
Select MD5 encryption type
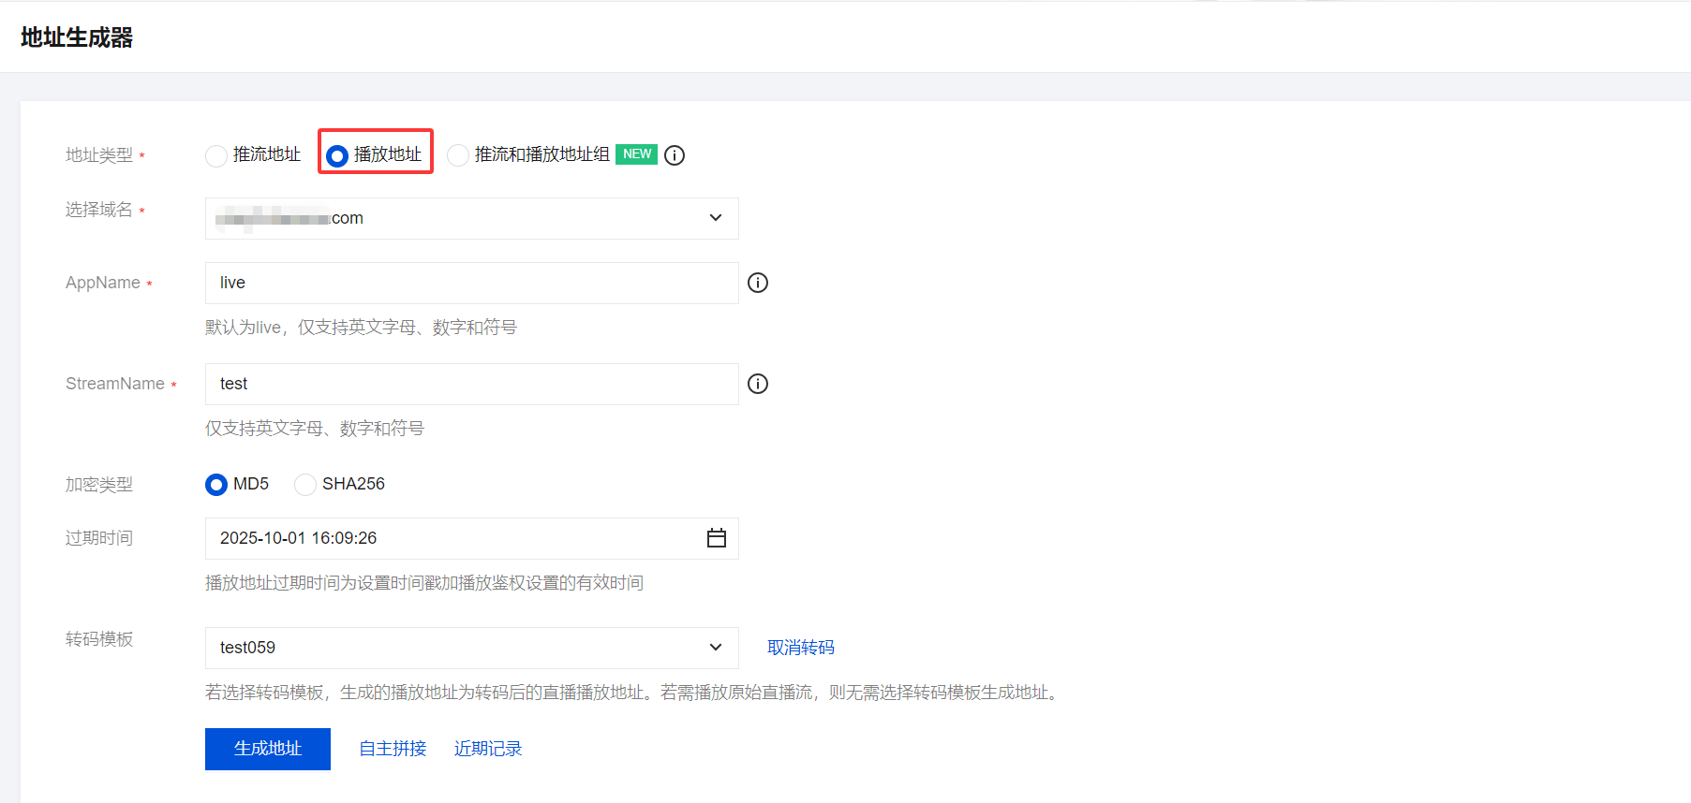tap(216, 484)
